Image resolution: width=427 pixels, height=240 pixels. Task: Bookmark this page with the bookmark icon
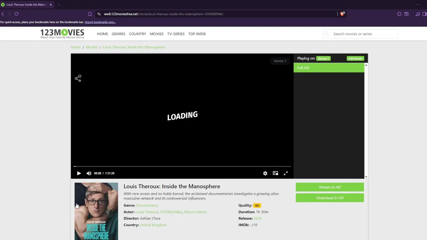point(90,14)
